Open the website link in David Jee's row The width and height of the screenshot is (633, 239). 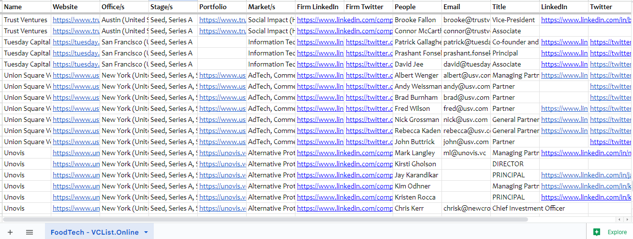(76, 64)
